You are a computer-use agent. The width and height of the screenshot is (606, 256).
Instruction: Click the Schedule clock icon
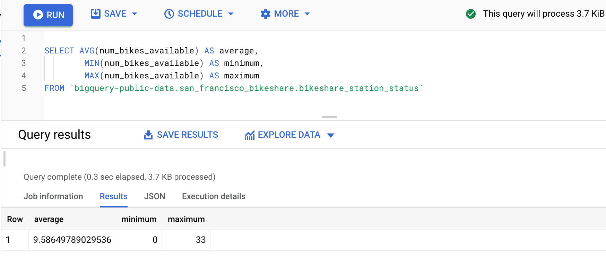(x=169, y=14)
